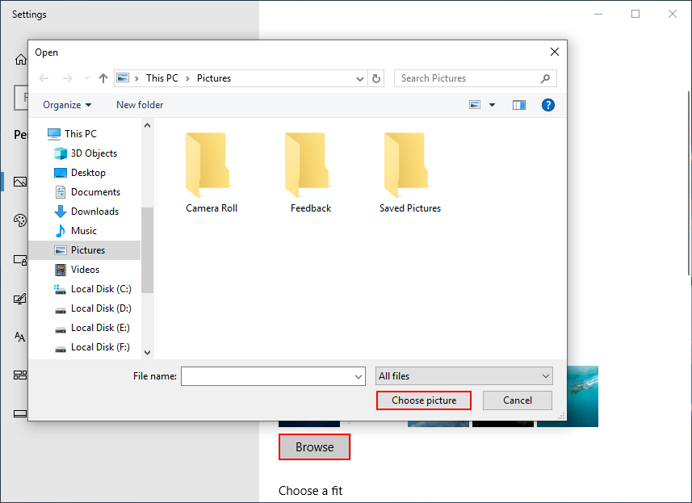
Task: Open Lock screen icon in Settings
Action: [20, 260]
